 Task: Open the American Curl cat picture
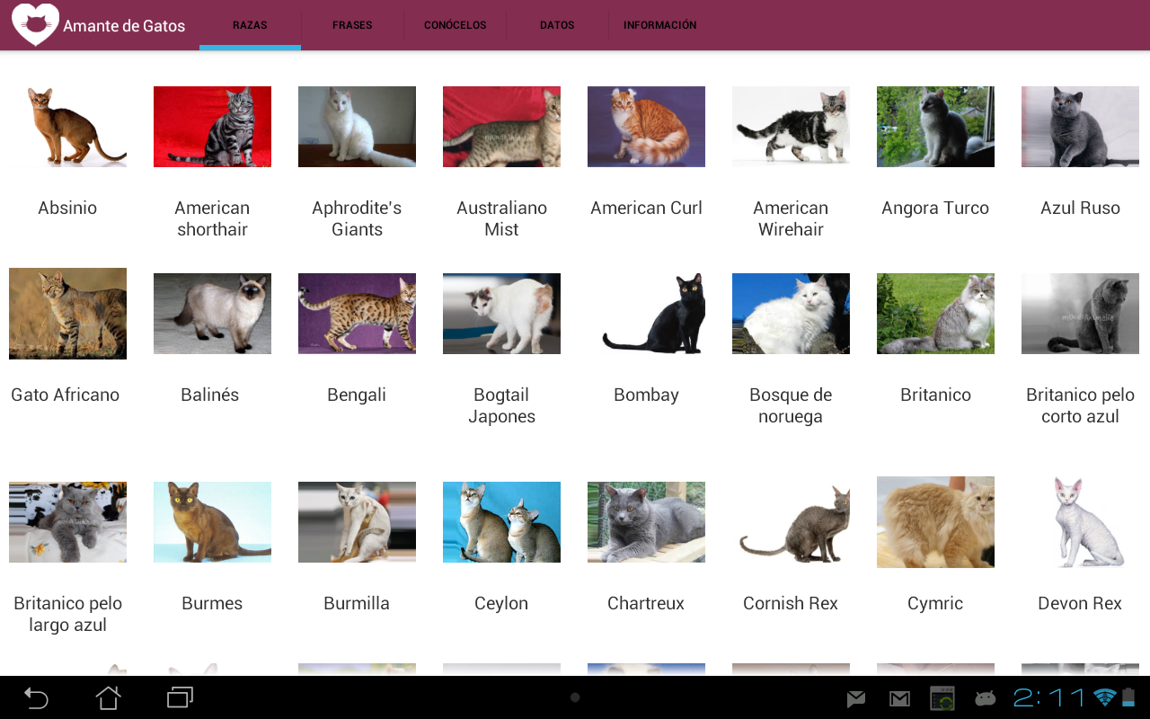click(646, 127)
